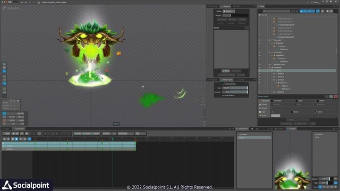The width and height of the screenshot is (340, 191).
Task: Toggle attack checkbox in Preview panel
Action: (316, 134)
